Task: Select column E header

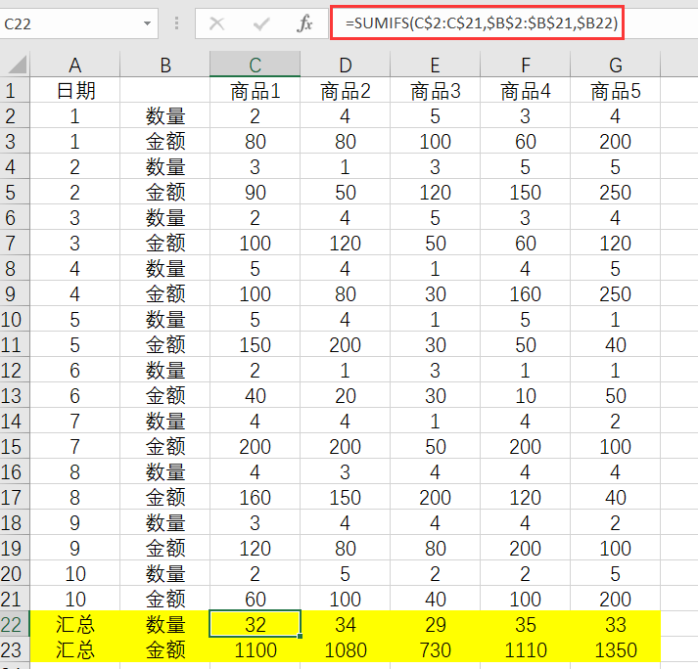Action: tap(436, 65)
